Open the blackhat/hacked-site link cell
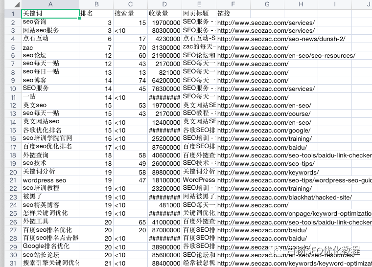The height and width of the screenshot is (267, 372). coord(284,197)
